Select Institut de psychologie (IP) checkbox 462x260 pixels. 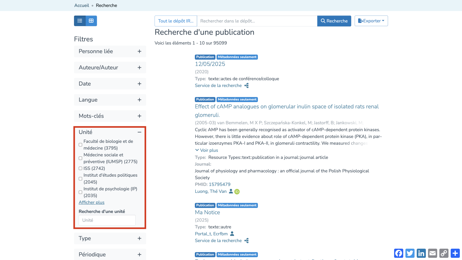80,192
